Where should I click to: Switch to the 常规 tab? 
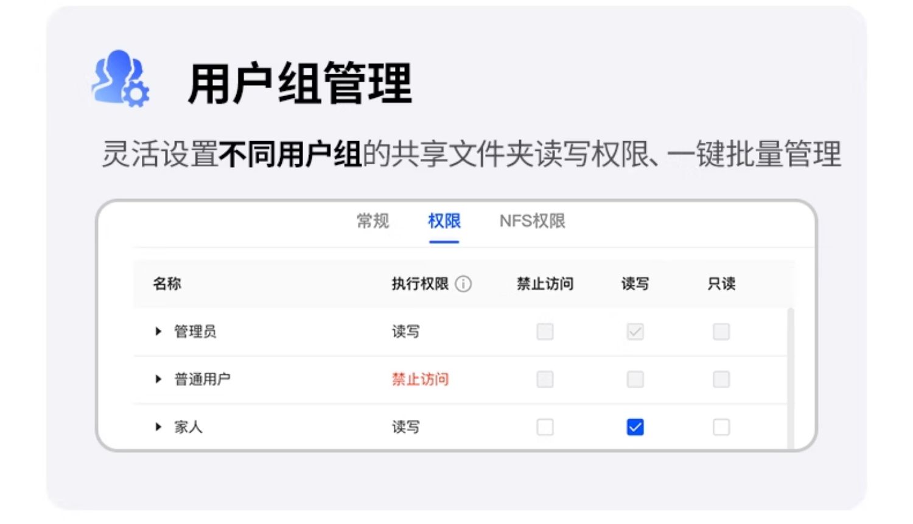373,221
